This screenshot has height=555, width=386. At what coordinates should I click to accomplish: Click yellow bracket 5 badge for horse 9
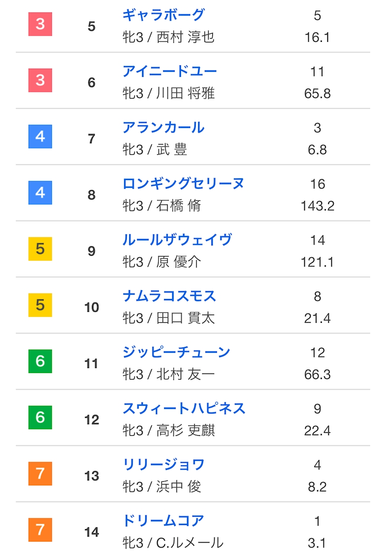tap(40, 249)
